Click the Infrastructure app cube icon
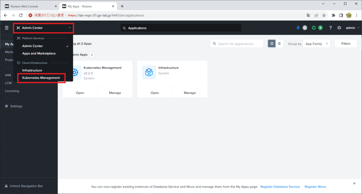 point(149,72)
